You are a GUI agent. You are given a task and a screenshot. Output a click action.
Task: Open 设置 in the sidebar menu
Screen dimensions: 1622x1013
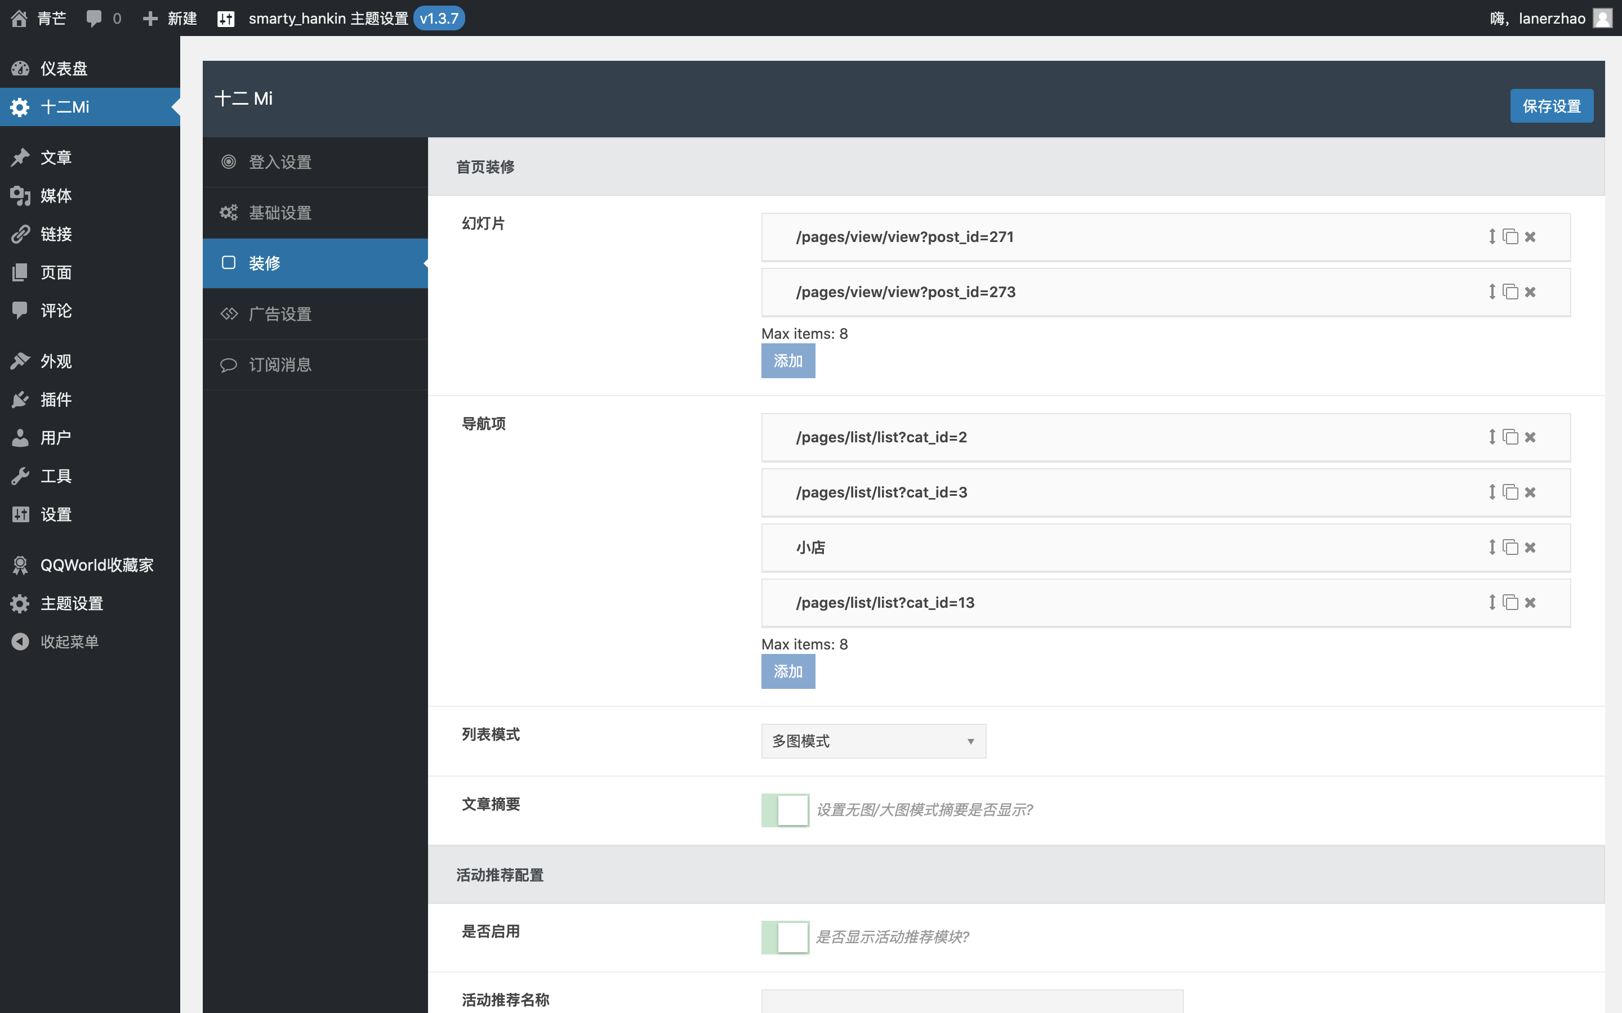point(90,514)
